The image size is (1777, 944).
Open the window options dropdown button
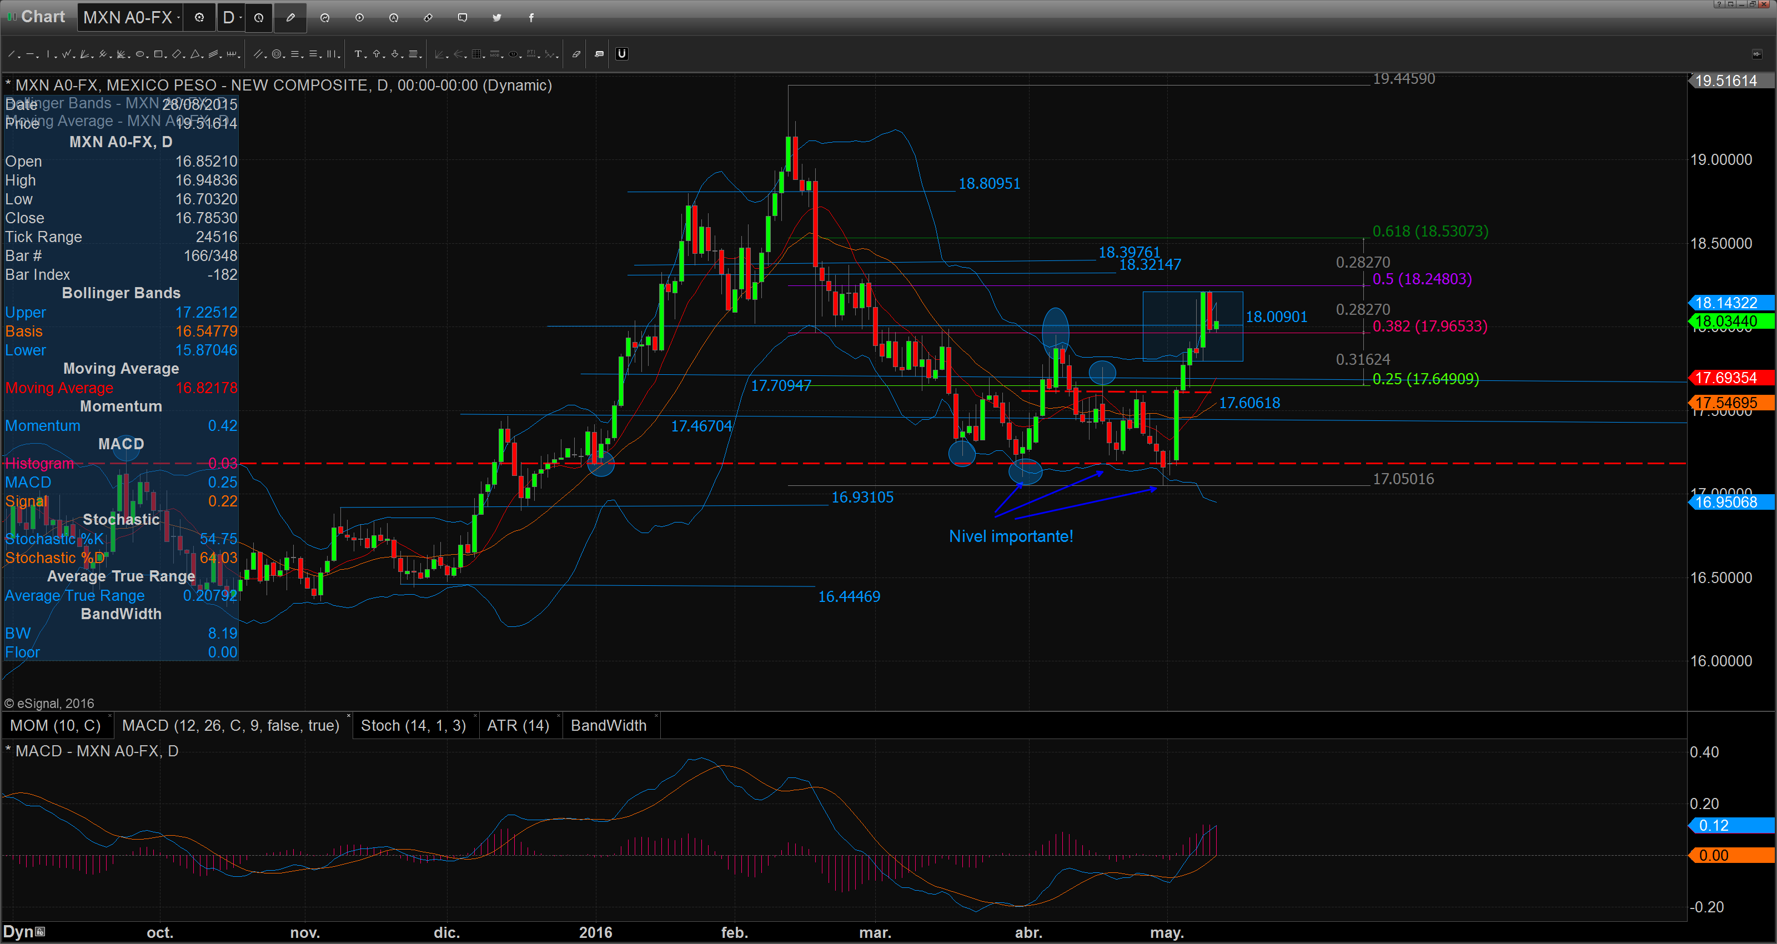tap(1731, 4)
